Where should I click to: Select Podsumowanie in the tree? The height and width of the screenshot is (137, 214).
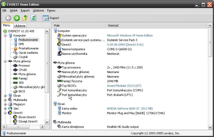tap(28, 40)
